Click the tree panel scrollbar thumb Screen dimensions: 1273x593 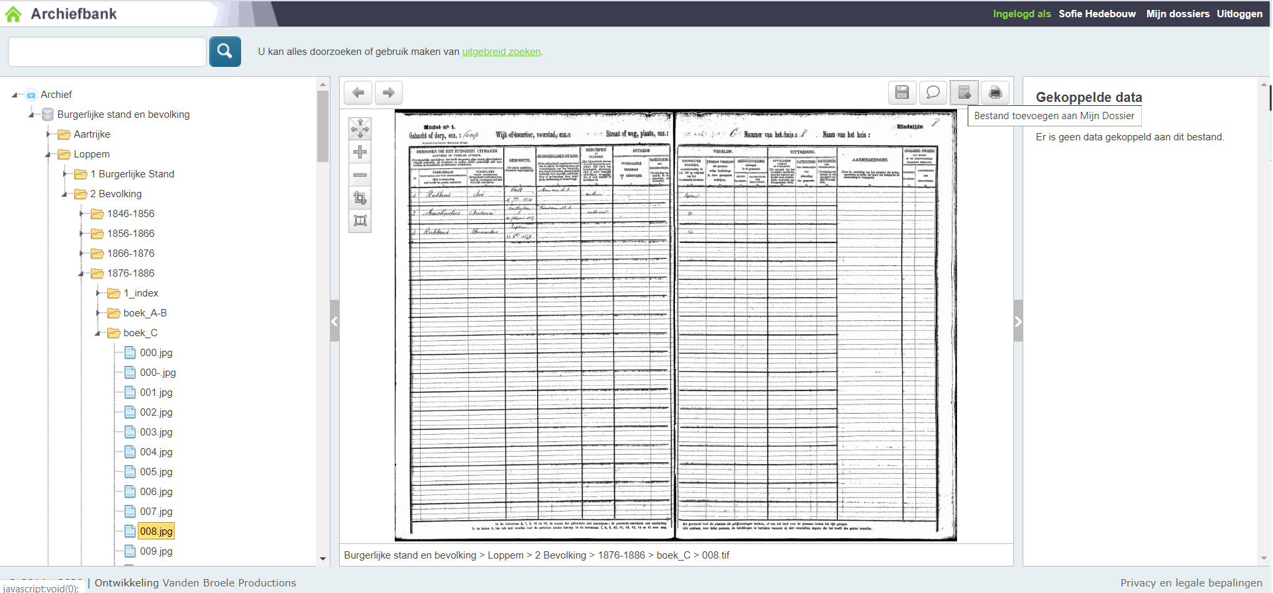323,126
